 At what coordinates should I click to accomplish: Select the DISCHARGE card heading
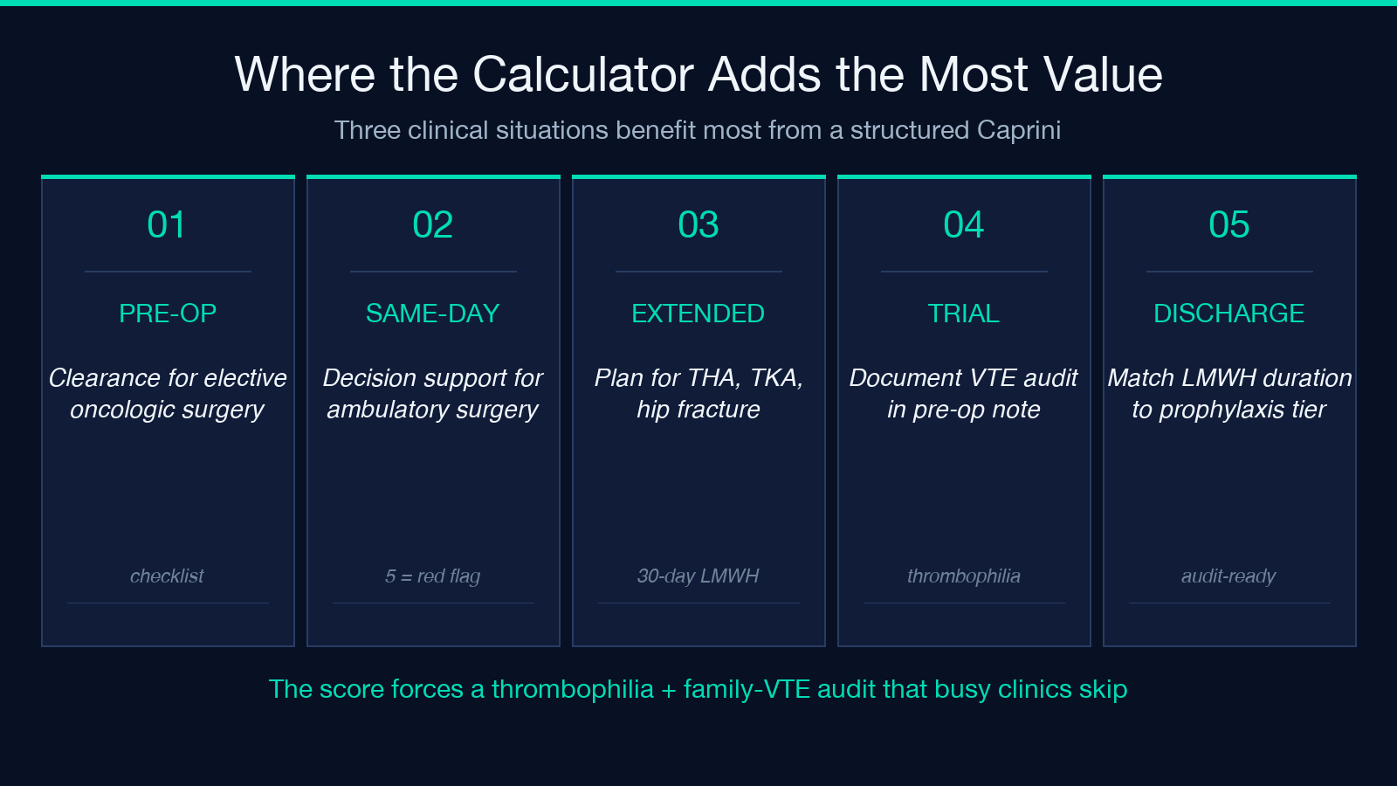[x=1229, y=314]
